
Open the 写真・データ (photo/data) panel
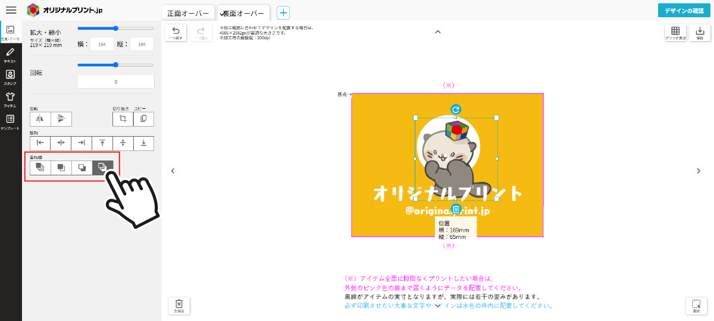pyautogui.click(x=10, y=32)
